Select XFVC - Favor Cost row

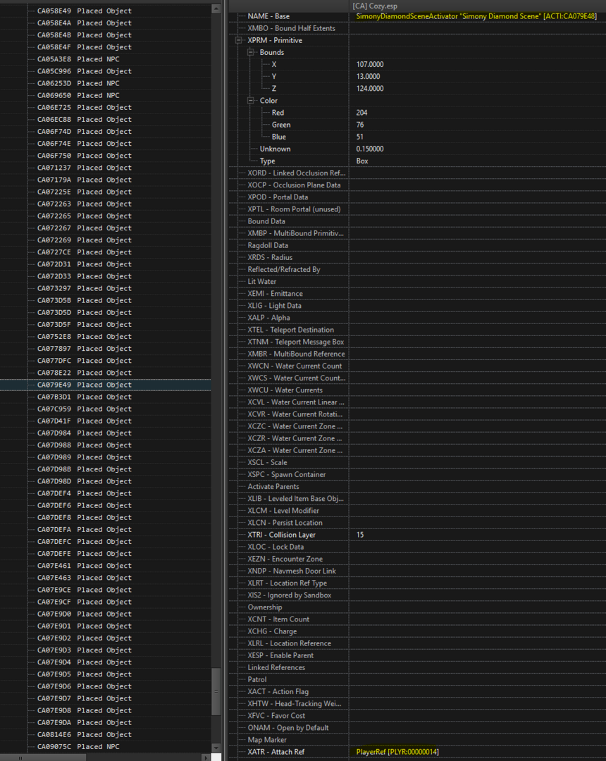pyautogui.click(x=417, y=716)
